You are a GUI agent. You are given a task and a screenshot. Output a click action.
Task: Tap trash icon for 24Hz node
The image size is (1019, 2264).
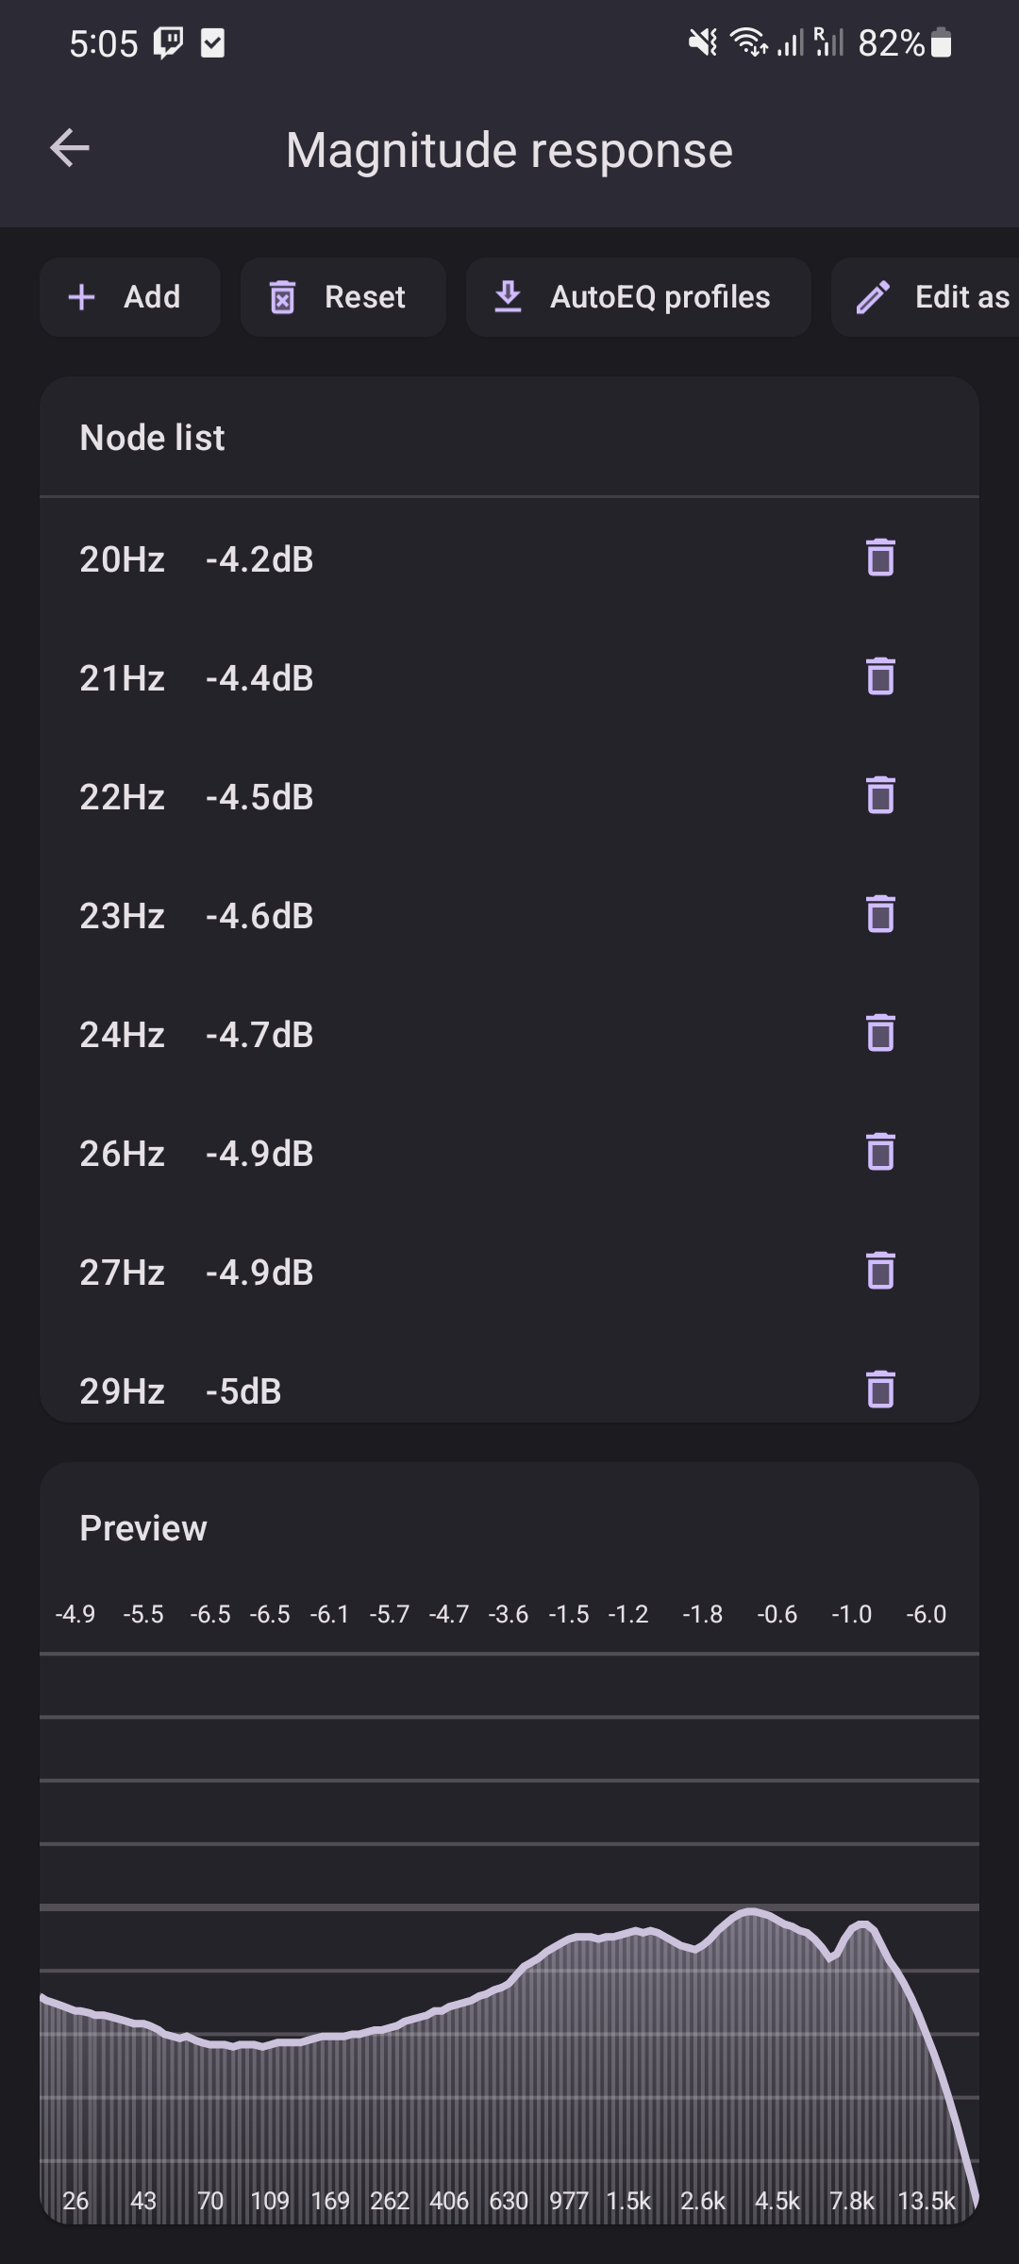click(x=880, y=1034)
